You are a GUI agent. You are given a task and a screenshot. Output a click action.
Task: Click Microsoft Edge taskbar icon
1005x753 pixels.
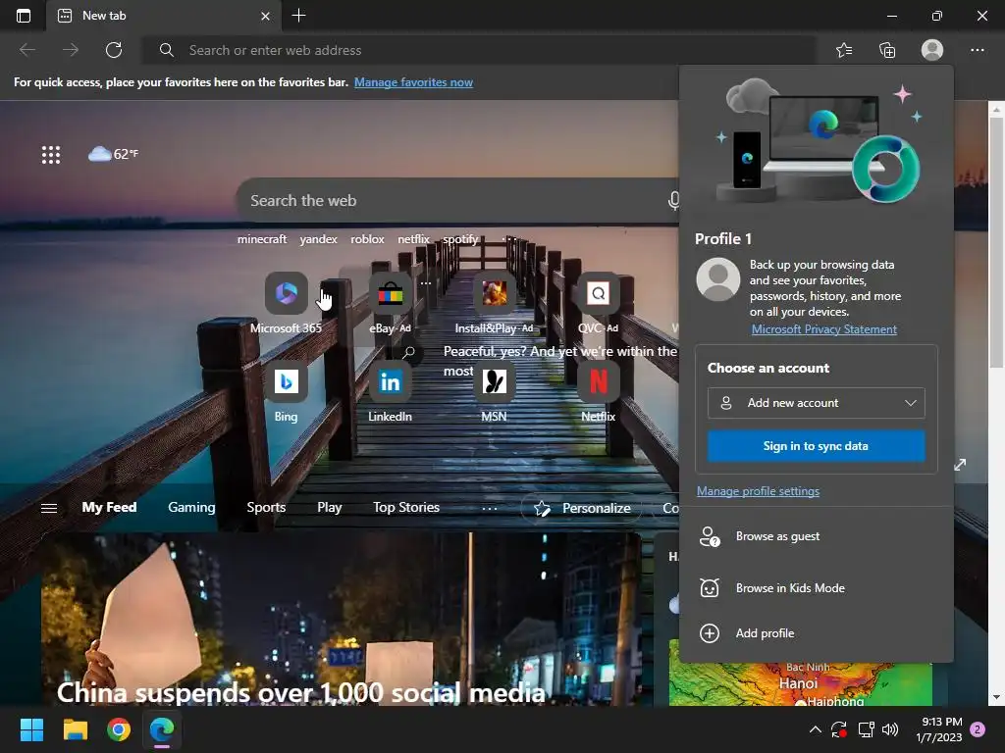coord(162,729)
